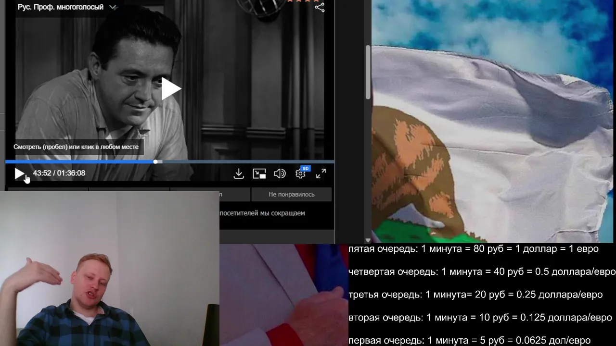This screenshot has height=346, width=616.
Task: Click the large play triangle over the video
Action: point(170,89)
